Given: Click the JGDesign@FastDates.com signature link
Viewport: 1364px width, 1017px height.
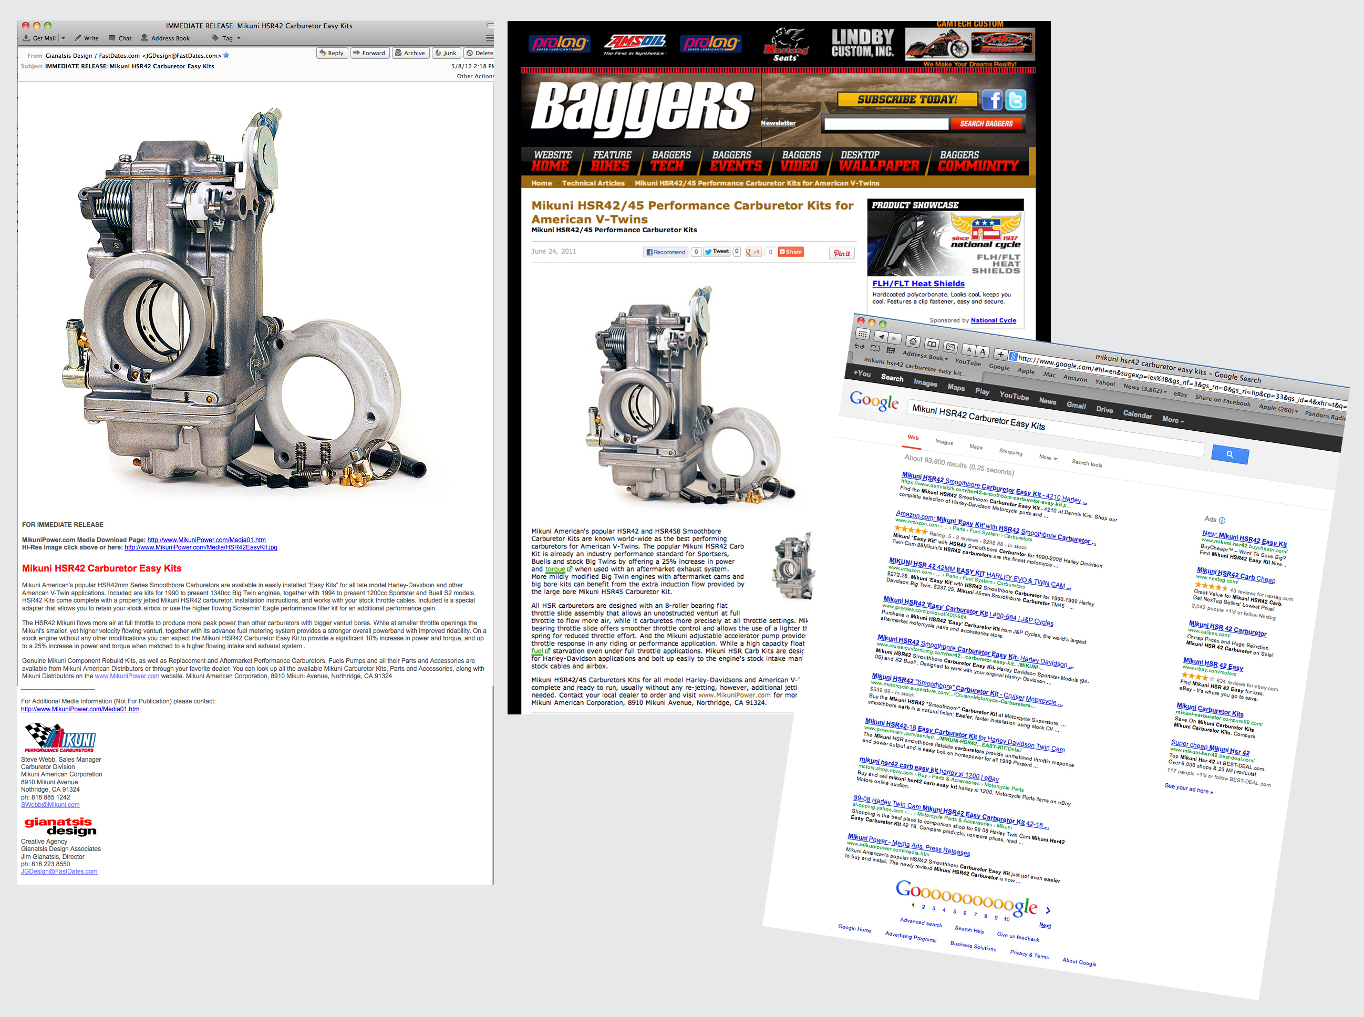Looking at the screenshot, I should coord(59,871).
